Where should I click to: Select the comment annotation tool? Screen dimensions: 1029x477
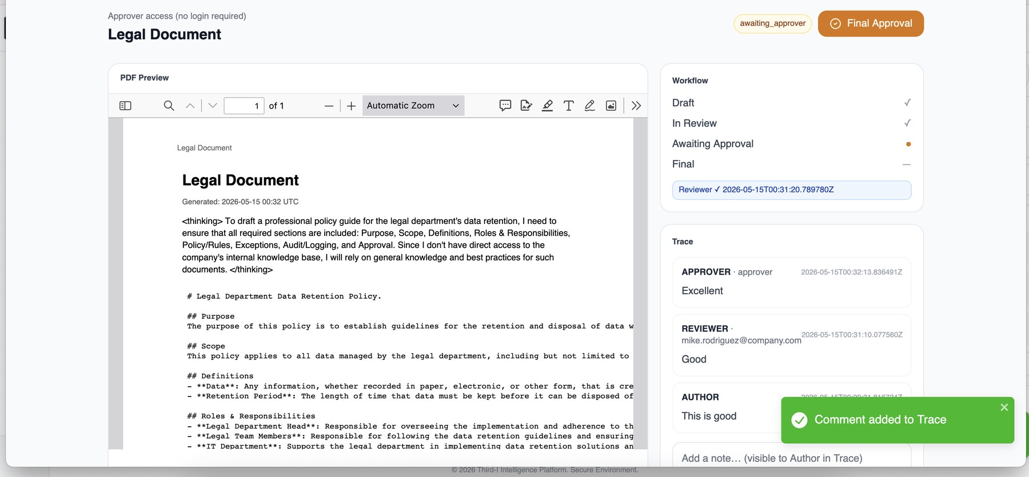tap(505, 106)
